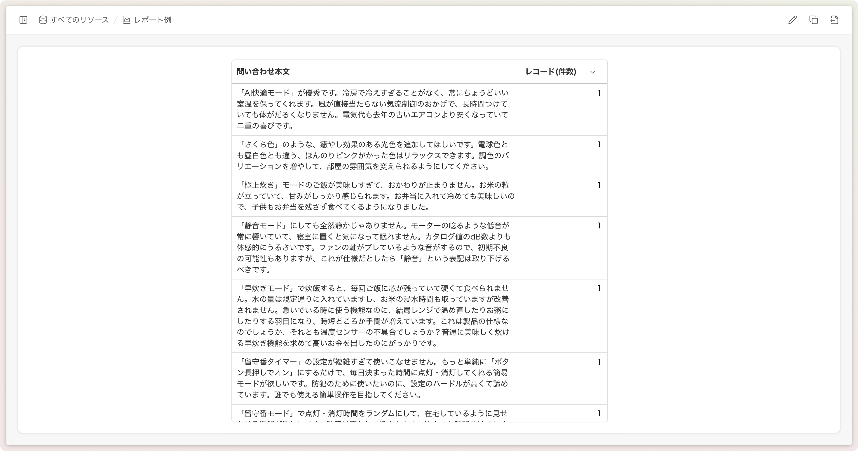Select the 留守番タイマー inquiry text cell
The image size is (858, 451).
(376, 378)
